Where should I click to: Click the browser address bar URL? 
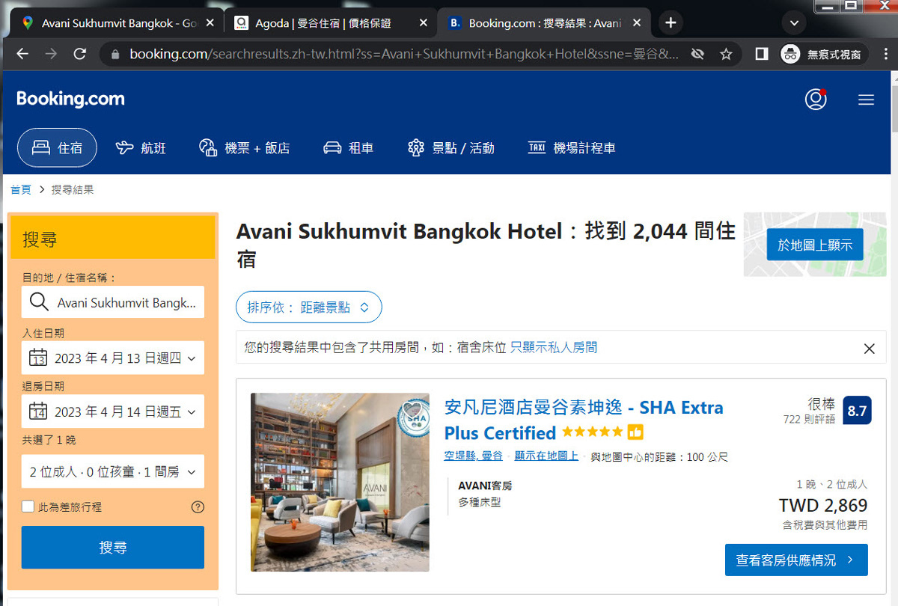404,54
